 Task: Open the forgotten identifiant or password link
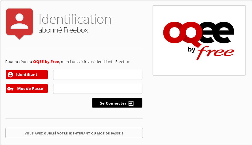tap(74, 133)
